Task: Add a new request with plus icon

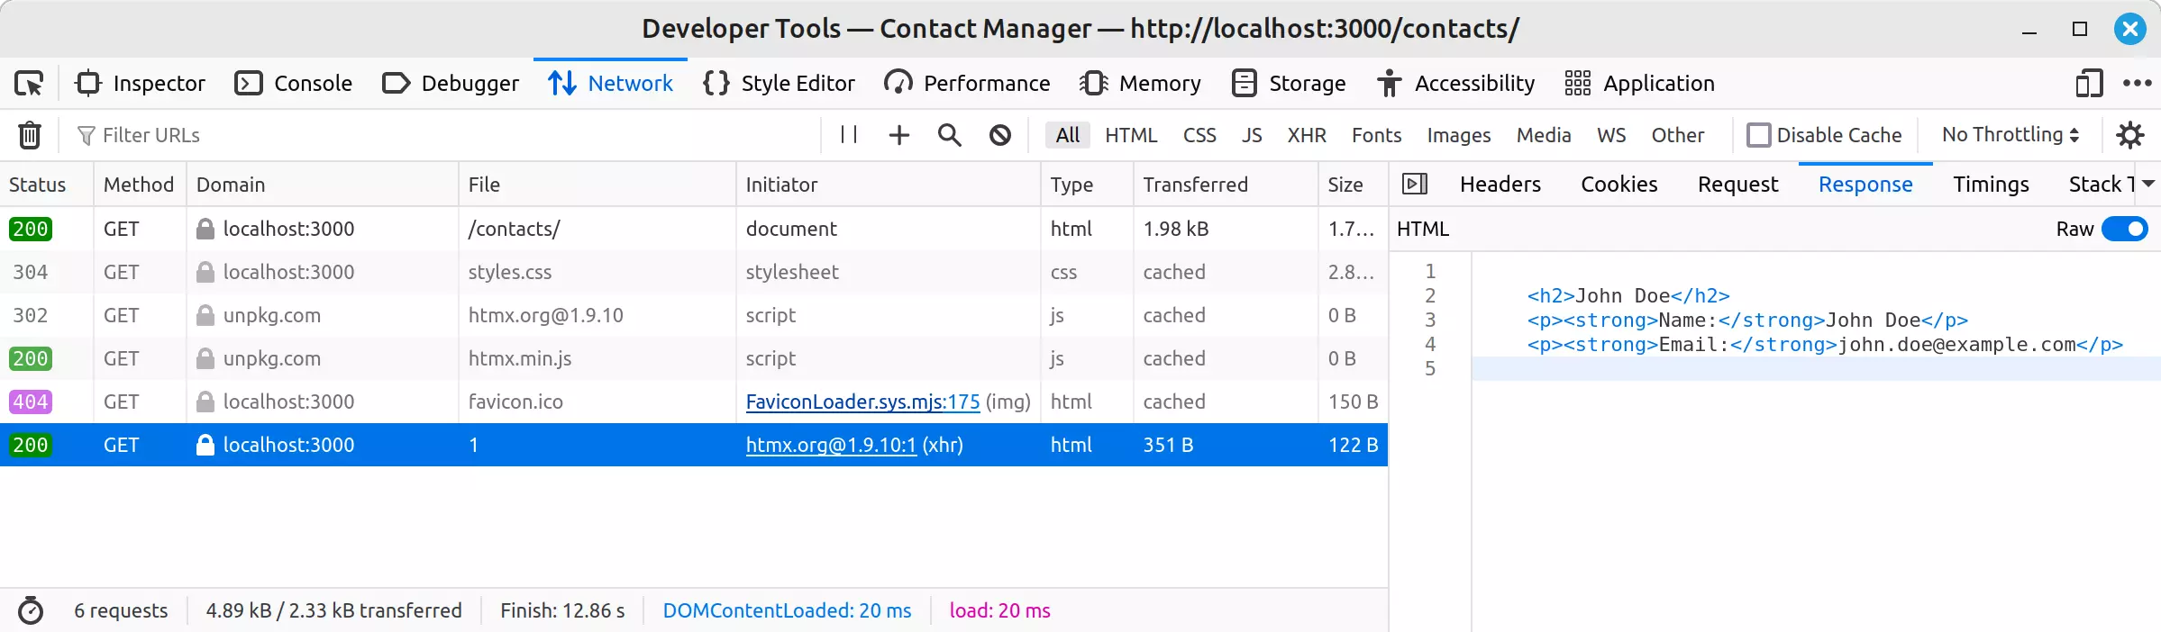Action: pyautogui.click(x=898, y=135)
